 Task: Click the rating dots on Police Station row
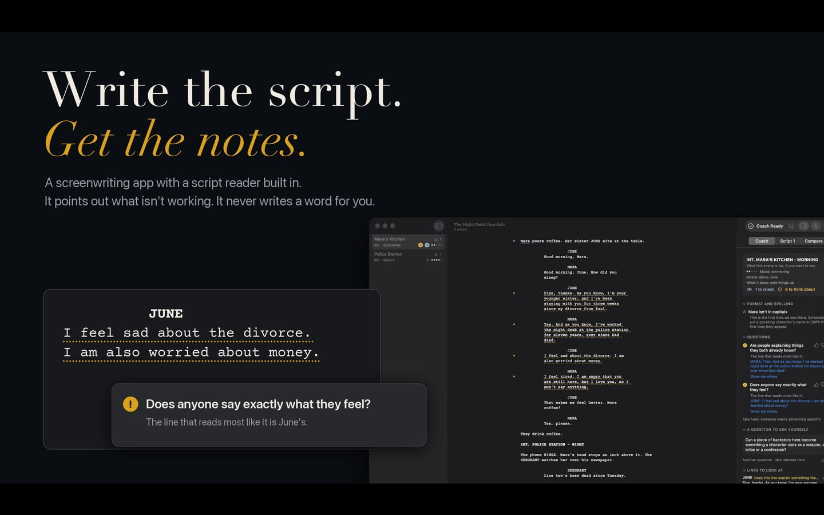click(x=436, y=260)
